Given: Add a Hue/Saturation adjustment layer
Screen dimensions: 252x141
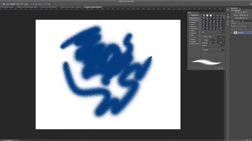Looking at the screenshot, I should pos(235,15).
